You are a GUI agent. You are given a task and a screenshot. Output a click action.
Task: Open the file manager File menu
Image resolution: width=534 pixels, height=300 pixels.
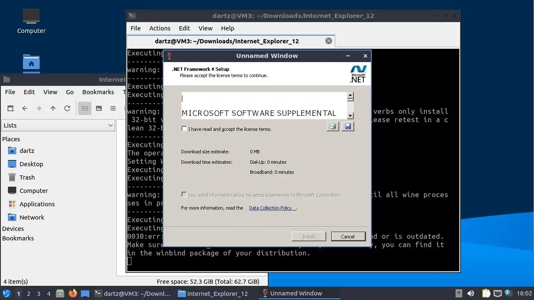coord(10,92)
